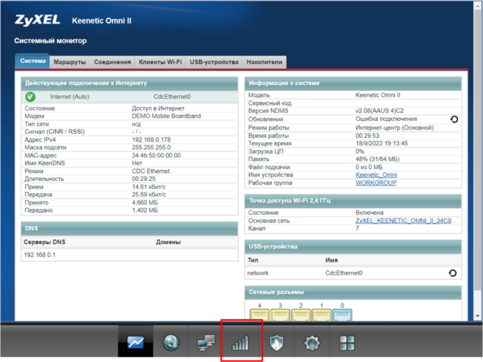This screenshot has width=483, height=362.
Task: Click the Принято value 4,660 МБ
Action: 145,202
